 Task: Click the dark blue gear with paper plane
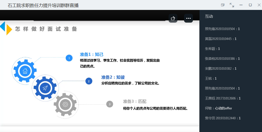45,88
